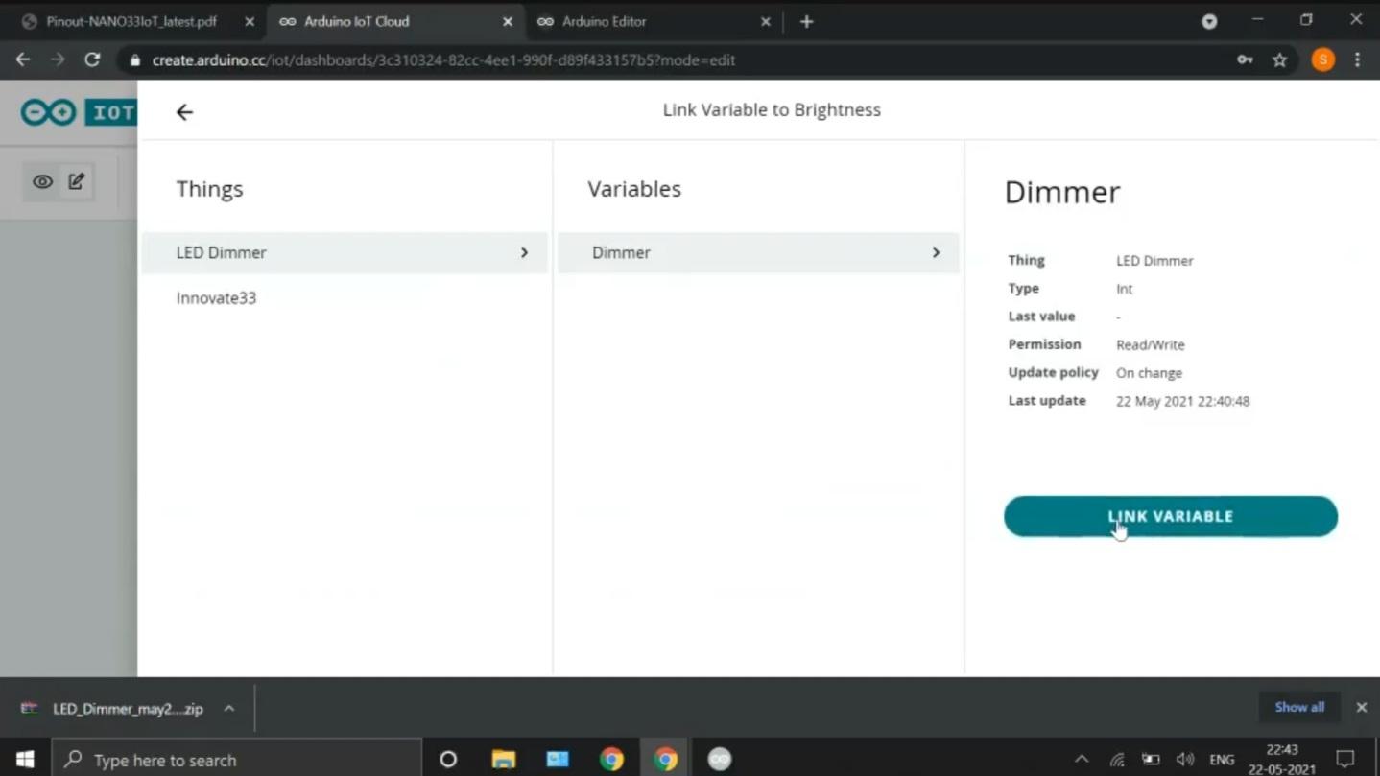Open network Wi-Fi tray icon
The width and height of the screenshot is (1380, 776).
[1117, 760]
